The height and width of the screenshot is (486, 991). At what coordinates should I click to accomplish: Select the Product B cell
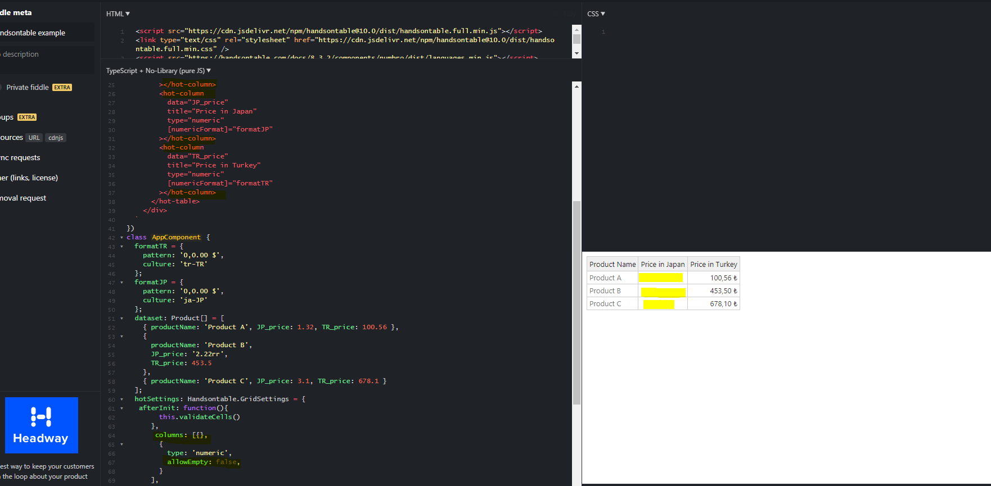612,290
